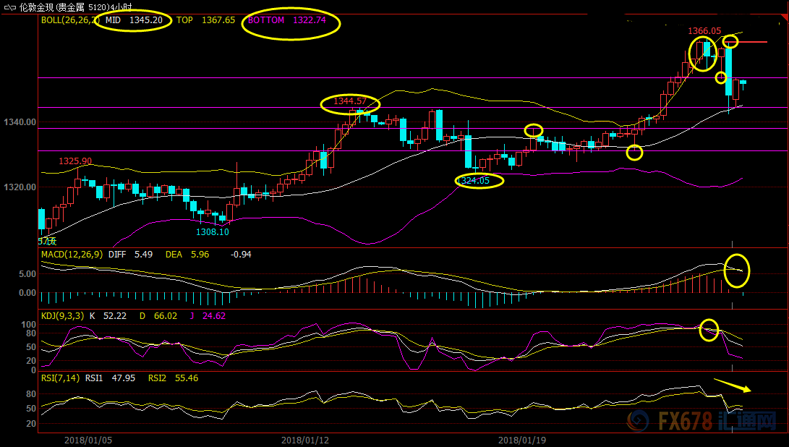
Task: Click the yellow downward arrow in RSI panel
Action: click(x=733, y=385)
